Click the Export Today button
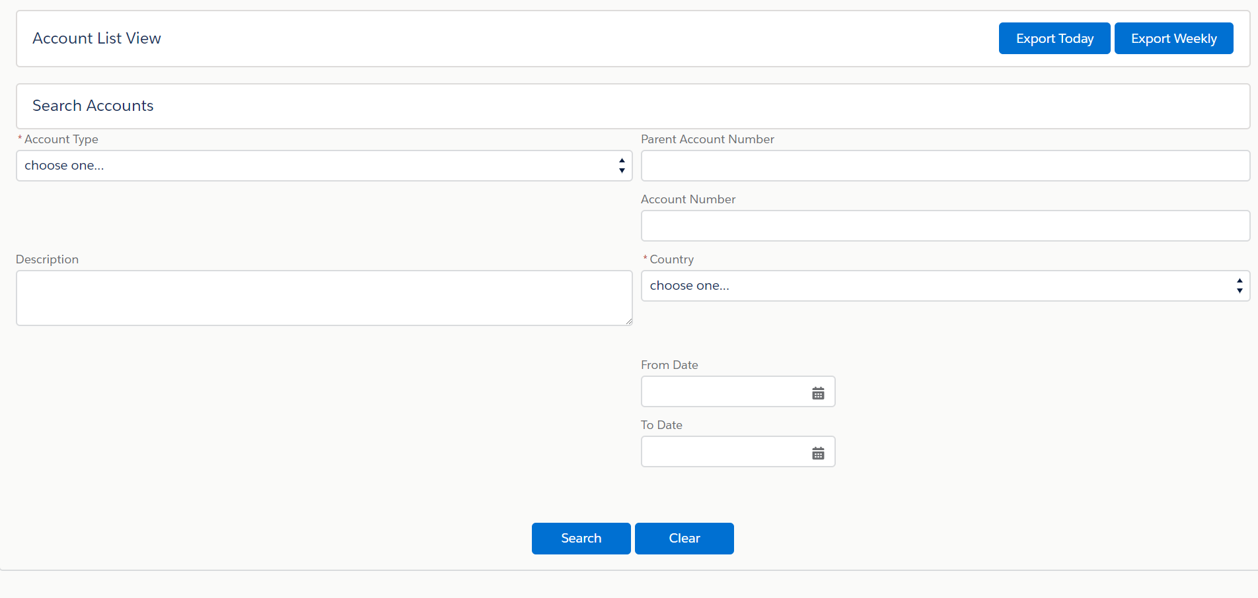This screenshot has height=598, width=1258. pyautogui.click(x=1054, y=38)
